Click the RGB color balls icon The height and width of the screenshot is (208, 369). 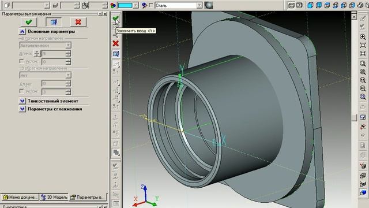[113, 5]
